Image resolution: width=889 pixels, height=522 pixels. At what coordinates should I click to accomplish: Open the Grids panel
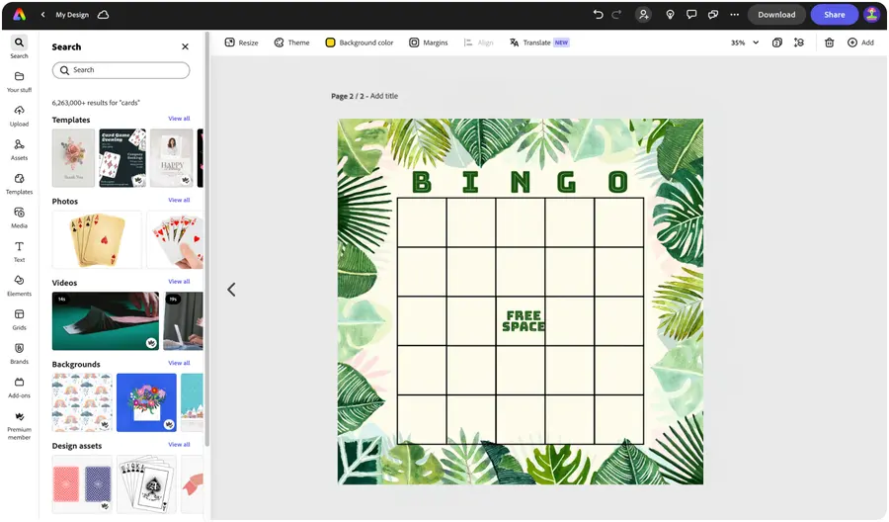20,320
